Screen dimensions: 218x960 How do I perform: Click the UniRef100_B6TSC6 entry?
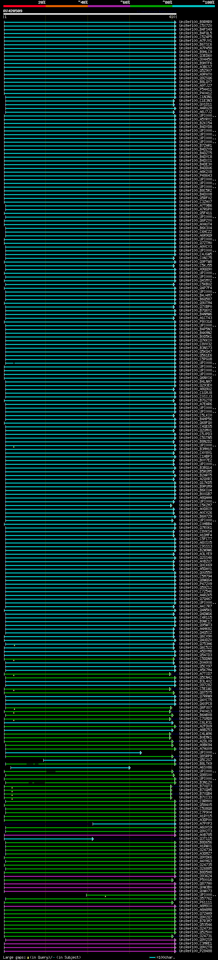(x=195, y=44)
